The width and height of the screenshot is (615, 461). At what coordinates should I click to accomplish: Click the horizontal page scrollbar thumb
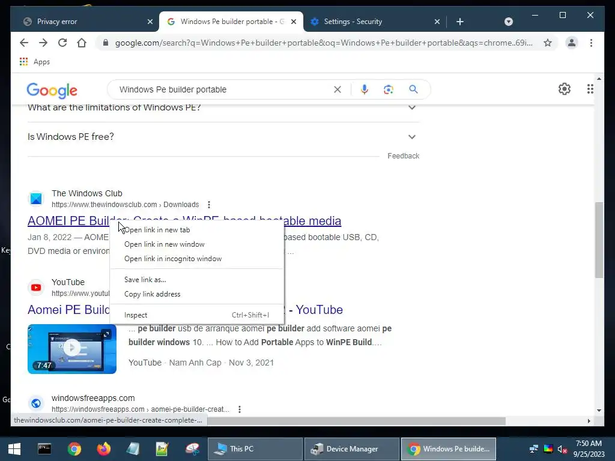[356, 421]
